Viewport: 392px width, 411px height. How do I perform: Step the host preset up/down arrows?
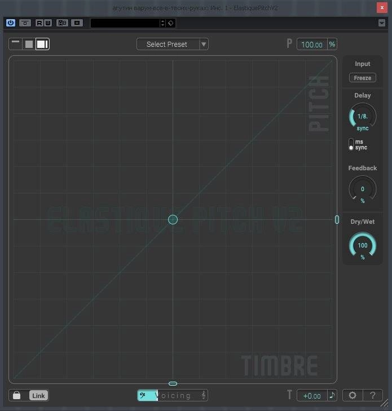163,23
